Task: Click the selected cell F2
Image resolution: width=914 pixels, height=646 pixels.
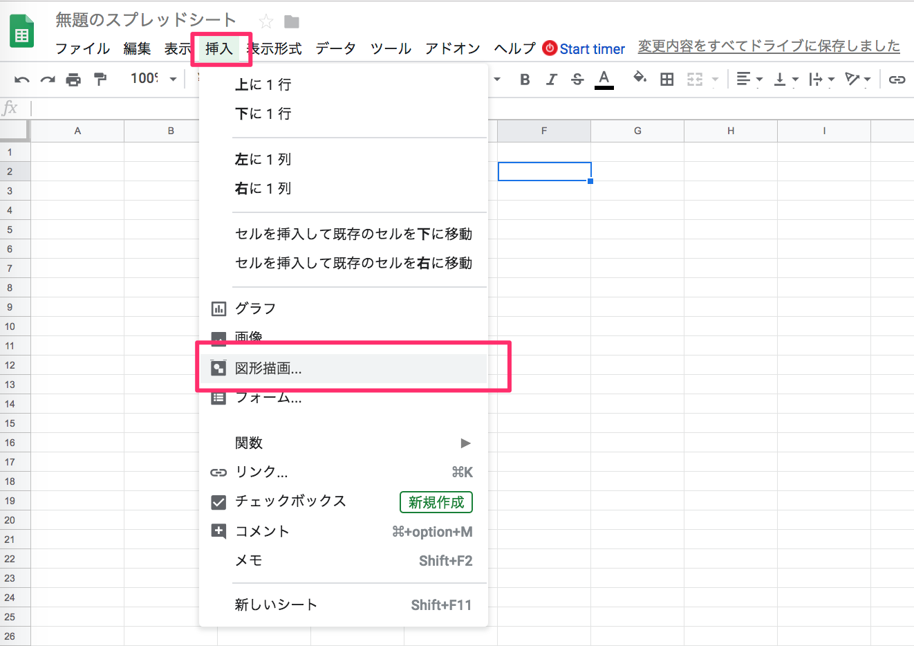Action: (544, 172)
